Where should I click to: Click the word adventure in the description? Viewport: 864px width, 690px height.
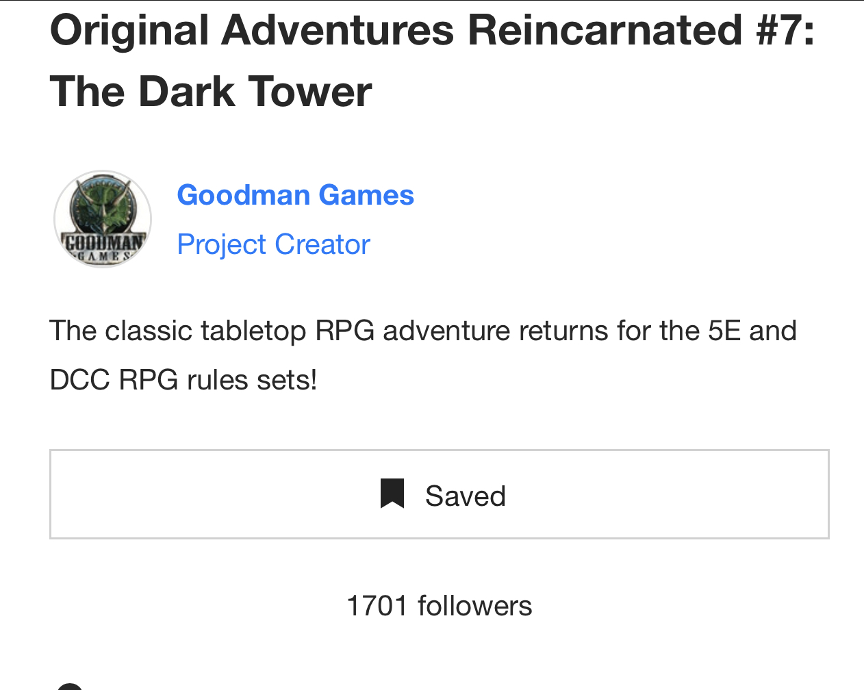(447, 331)
